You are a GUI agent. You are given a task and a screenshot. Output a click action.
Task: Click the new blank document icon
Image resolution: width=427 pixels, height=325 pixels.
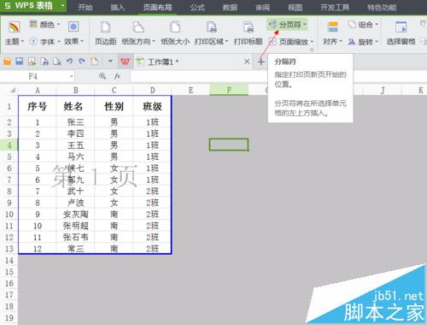click(94, 62)
